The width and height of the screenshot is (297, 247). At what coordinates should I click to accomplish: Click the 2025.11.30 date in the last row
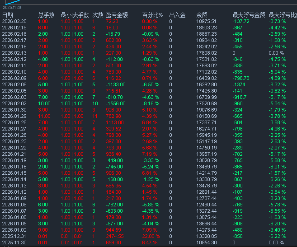click(14, 242)
